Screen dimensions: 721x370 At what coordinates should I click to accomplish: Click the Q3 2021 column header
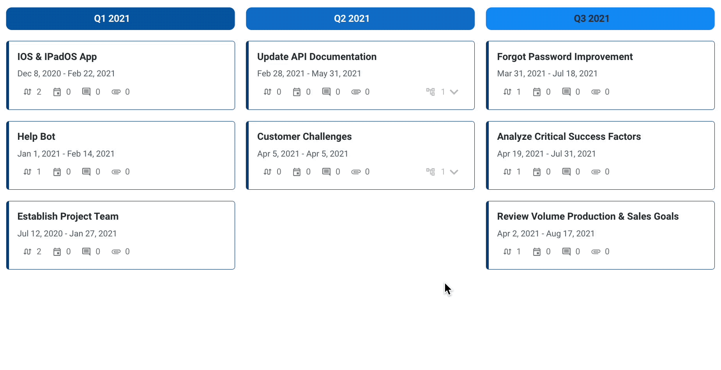pyautogui.click(x=600, y=19)
